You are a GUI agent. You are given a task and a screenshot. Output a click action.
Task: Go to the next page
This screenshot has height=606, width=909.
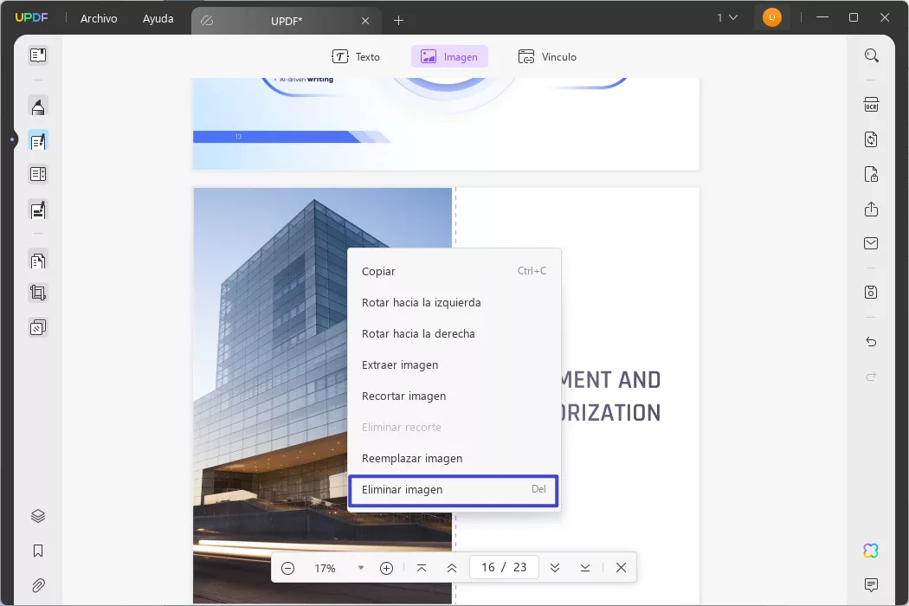coord(555,568)
